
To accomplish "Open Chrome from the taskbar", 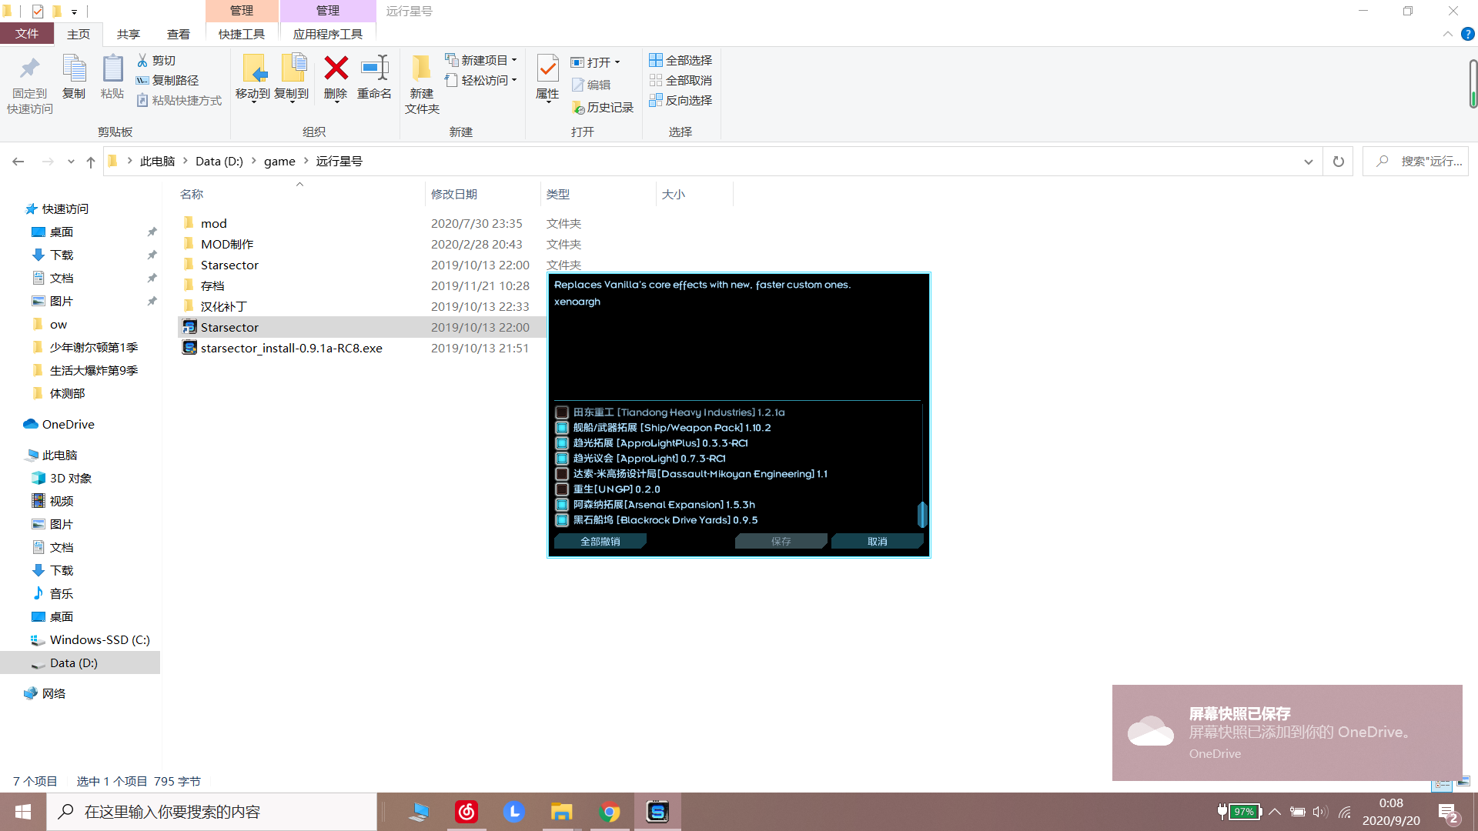I will coord(610,812).
